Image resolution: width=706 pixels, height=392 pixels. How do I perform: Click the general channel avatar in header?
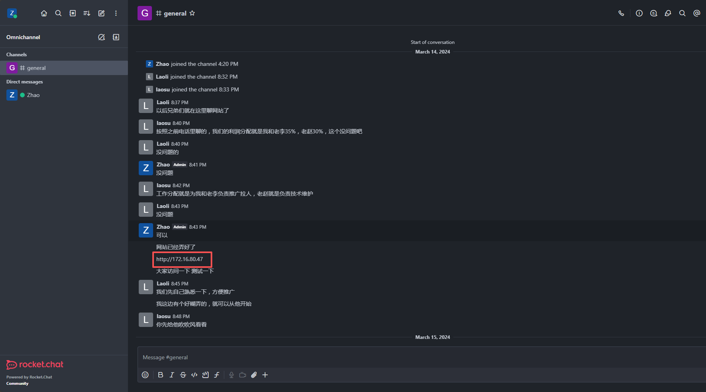click(x=145, y=13)
